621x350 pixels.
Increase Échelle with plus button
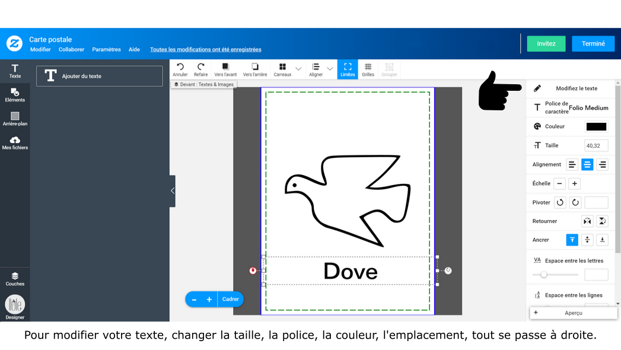[574, 184]
